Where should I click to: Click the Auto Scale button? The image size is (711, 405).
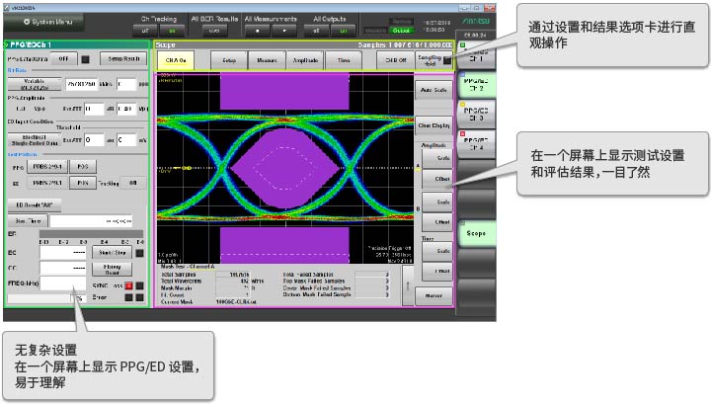pyautogui.click(x=434, y=90)
